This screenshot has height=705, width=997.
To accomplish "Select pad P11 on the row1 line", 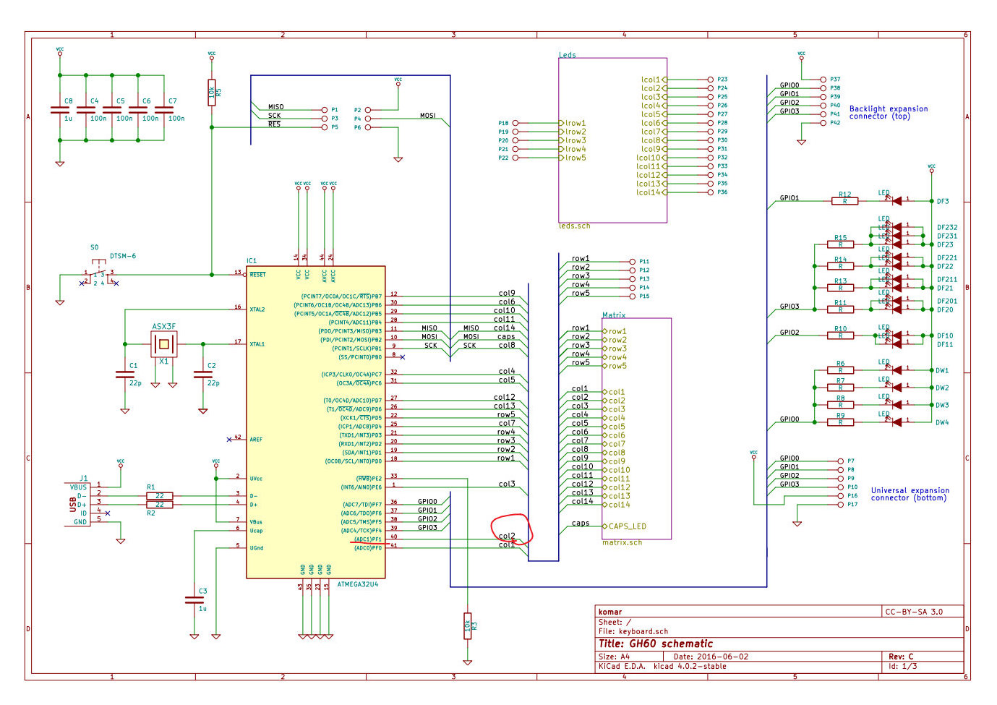I will coord(633,262).
